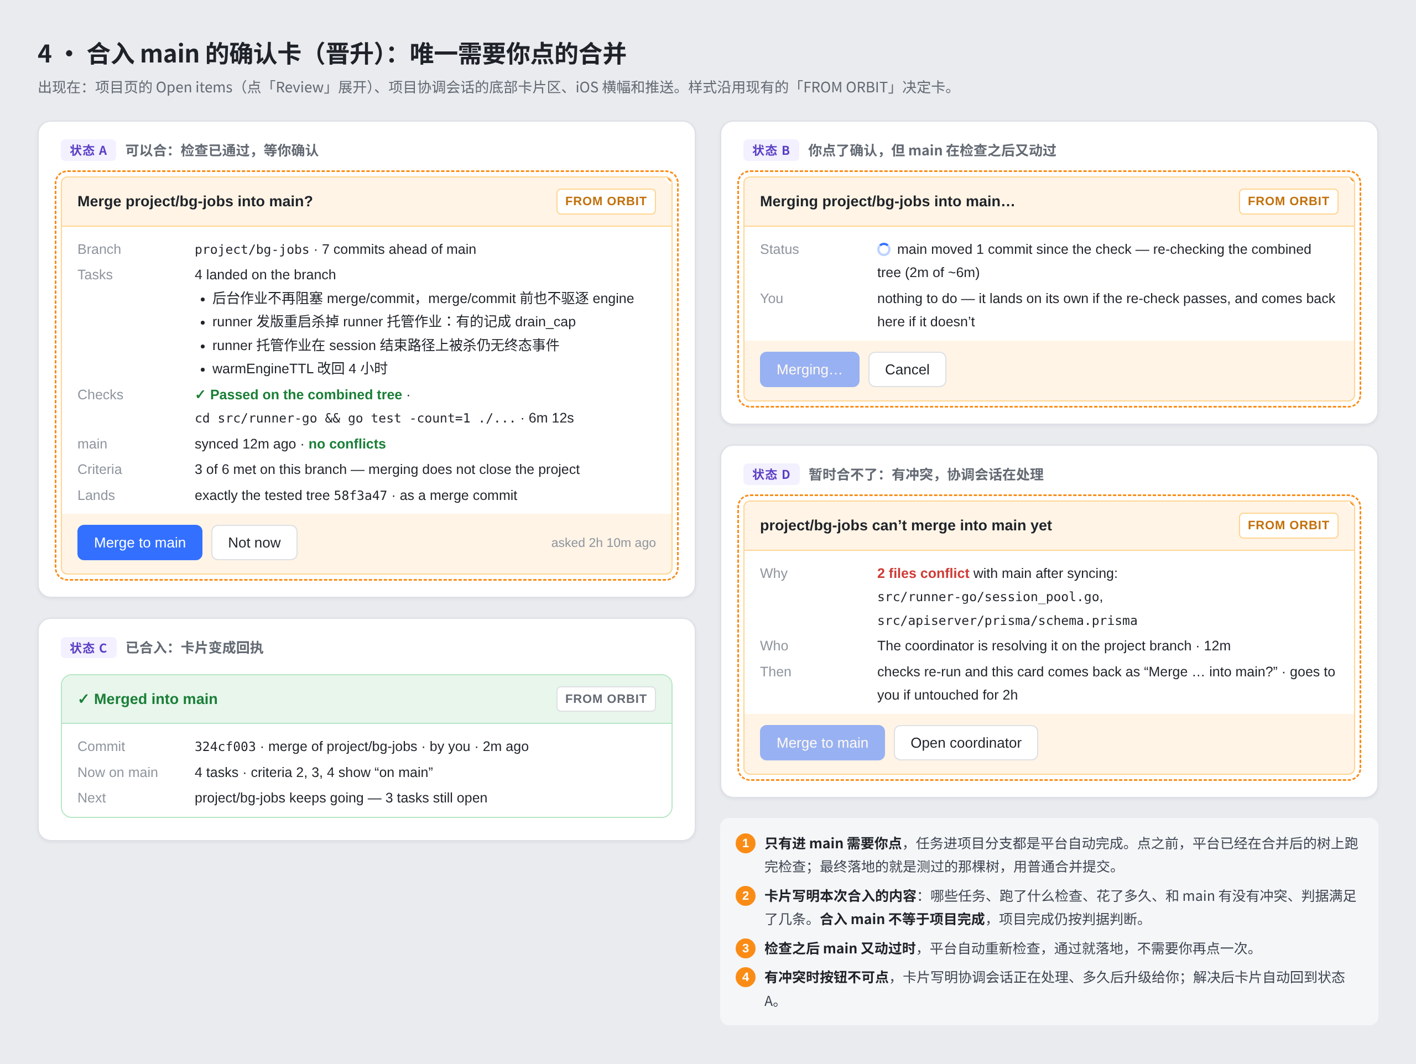1416x1064 pixels.
Task: Click 'asked 2h 10m ago' timestamp
Action: click(603, 543)
